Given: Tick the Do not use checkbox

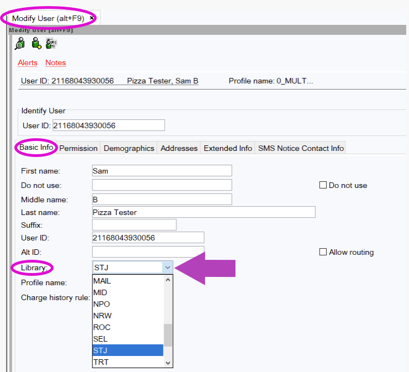Looking at the screenshot, I should tap(323, 185).
